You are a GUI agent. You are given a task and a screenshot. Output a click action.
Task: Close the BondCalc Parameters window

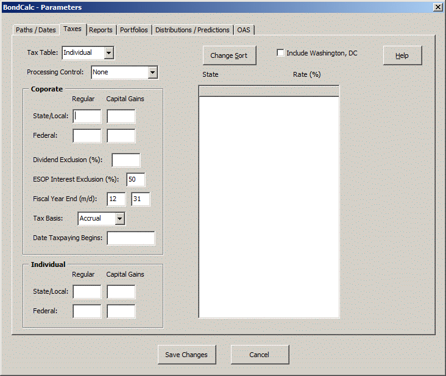click(x=437, y=7)
